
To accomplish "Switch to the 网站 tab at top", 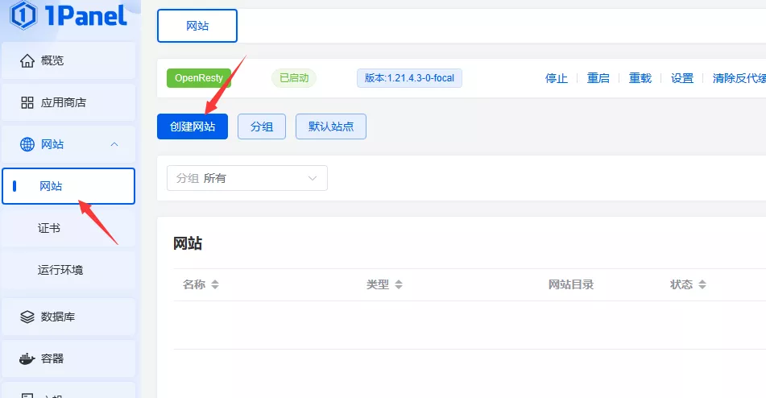I will click(197, 26).
